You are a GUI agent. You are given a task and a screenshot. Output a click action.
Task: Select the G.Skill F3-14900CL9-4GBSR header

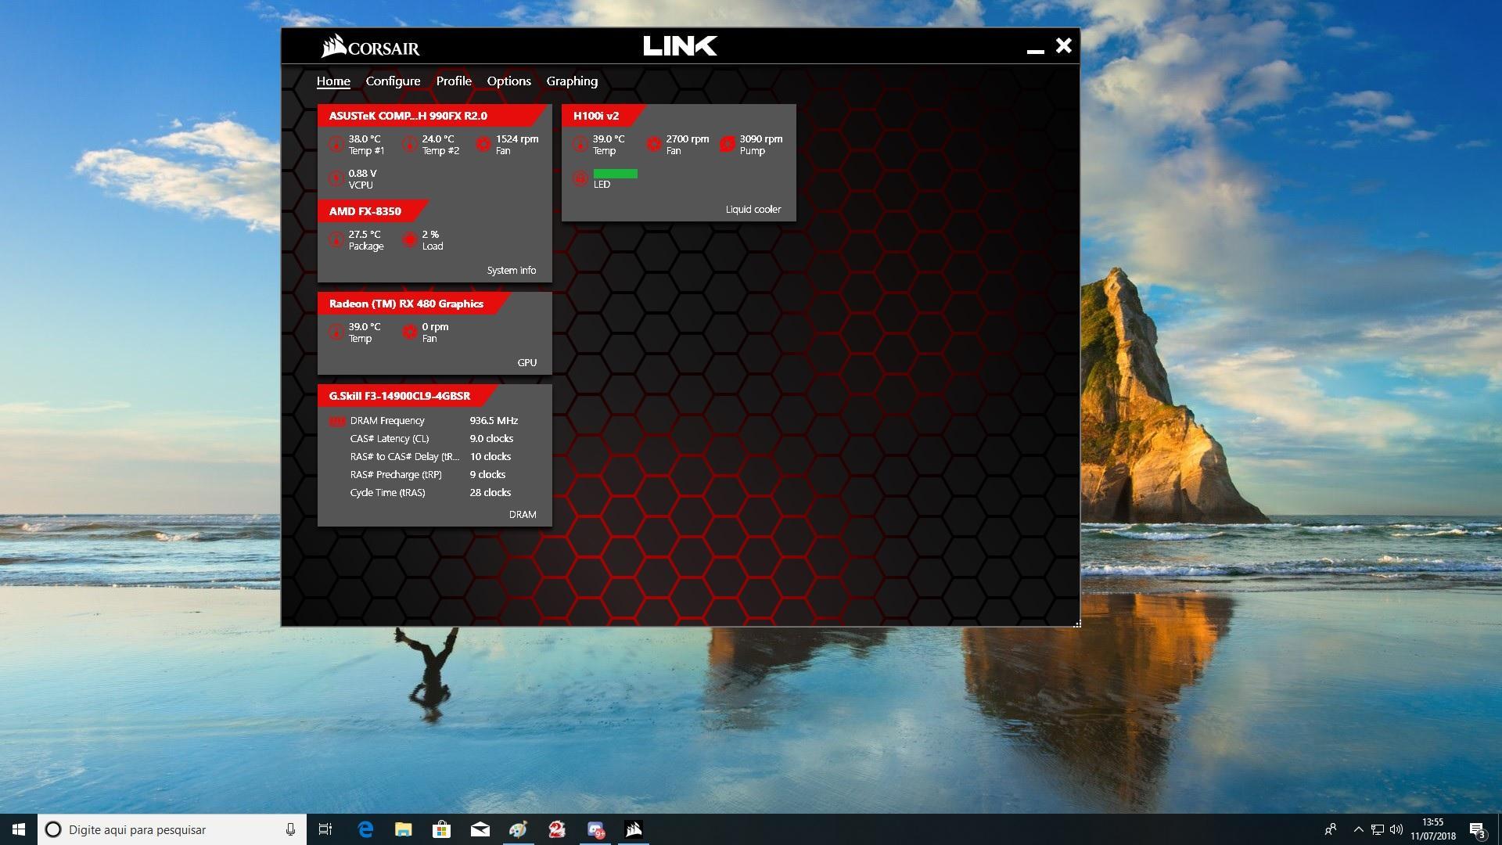click(408, 396)
